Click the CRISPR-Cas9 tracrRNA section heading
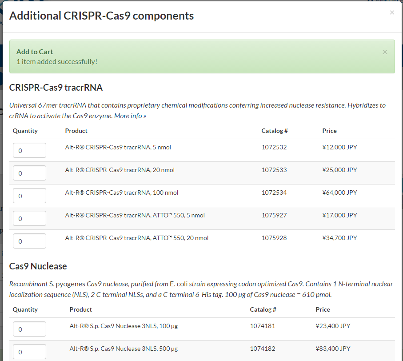The height and width of the screenshot is (361, 403). [56, 88]
